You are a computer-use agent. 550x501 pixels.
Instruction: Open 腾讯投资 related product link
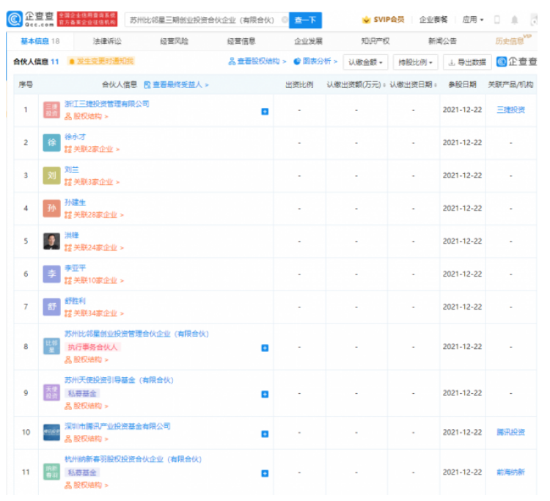click(510, 432)
